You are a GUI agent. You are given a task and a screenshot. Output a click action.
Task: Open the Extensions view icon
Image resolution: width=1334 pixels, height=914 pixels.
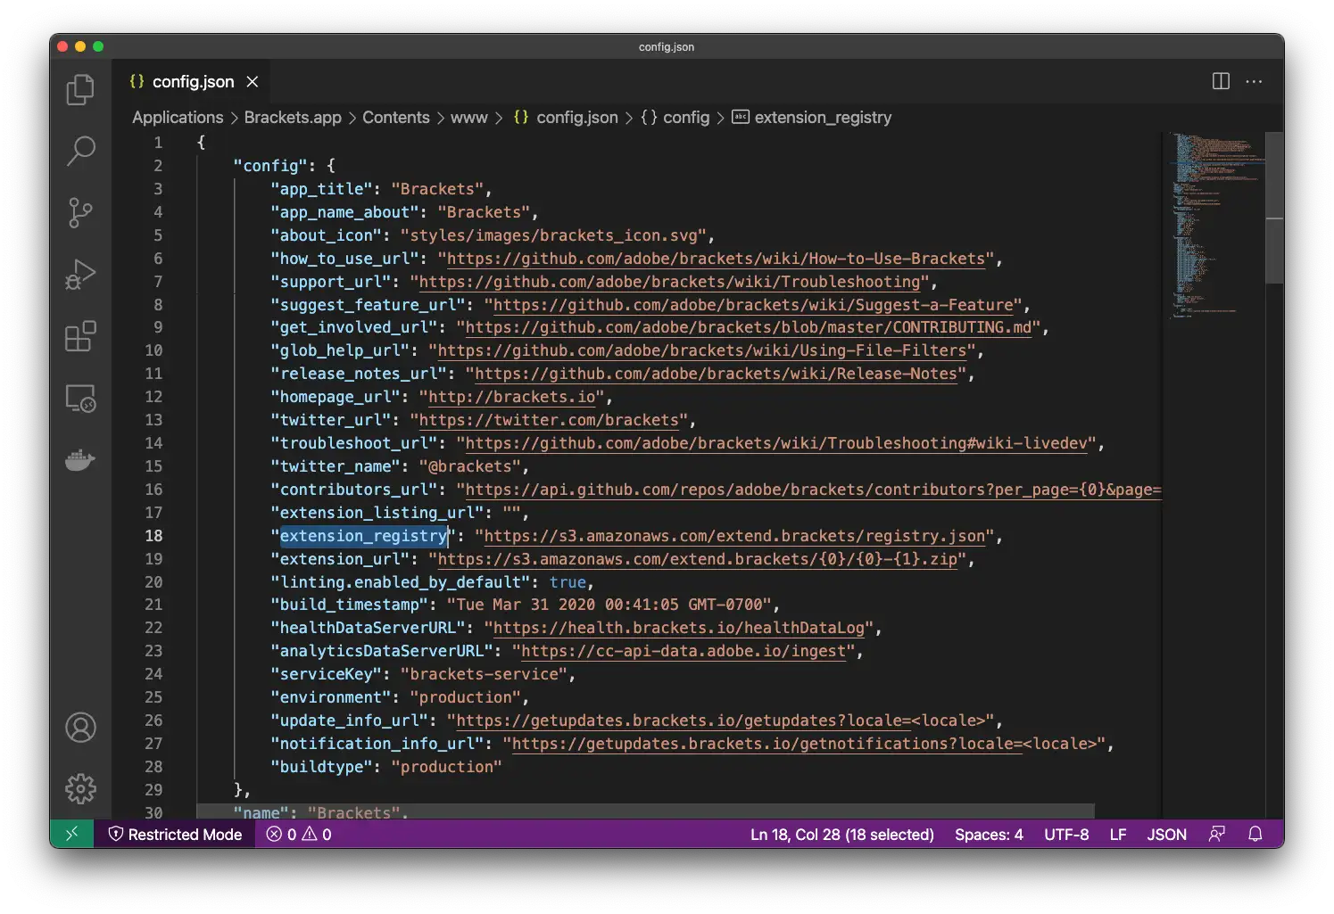(80, 336)
